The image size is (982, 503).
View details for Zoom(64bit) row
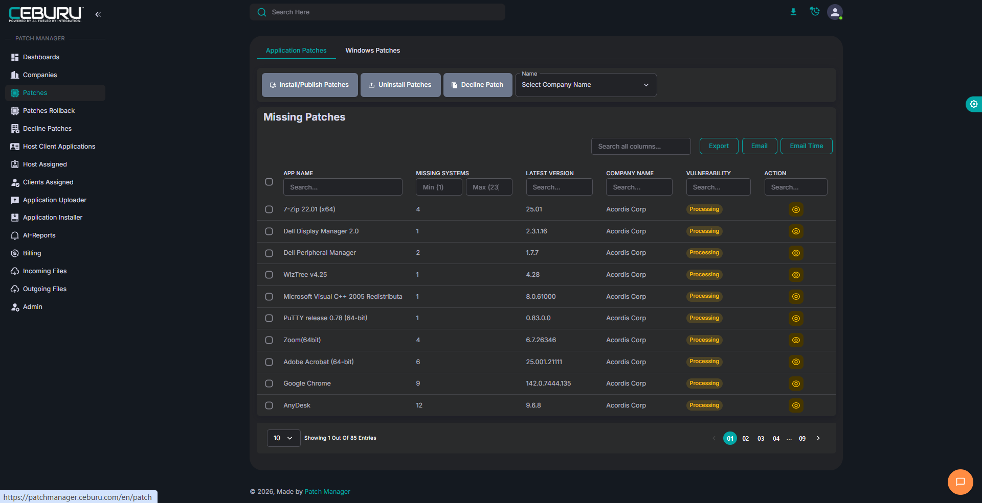(796, 340)
